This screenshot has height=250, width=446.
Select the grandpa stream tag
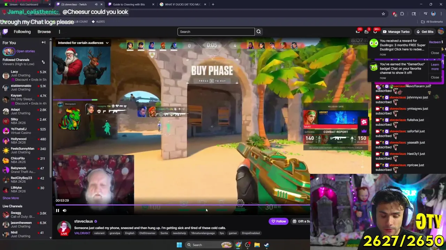tap(115, 233)
